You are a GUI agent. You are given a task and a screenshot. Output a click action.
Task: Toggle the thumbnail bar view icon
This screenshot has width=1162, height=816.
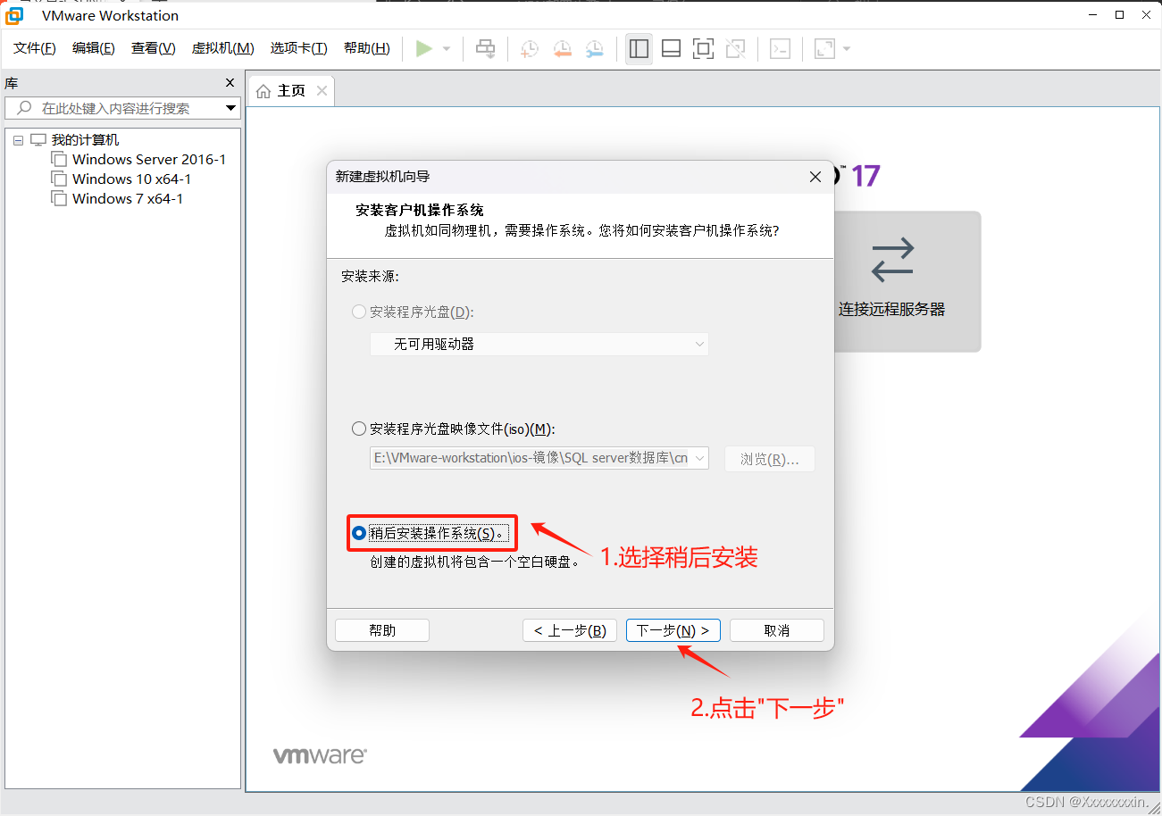(671, 48)
